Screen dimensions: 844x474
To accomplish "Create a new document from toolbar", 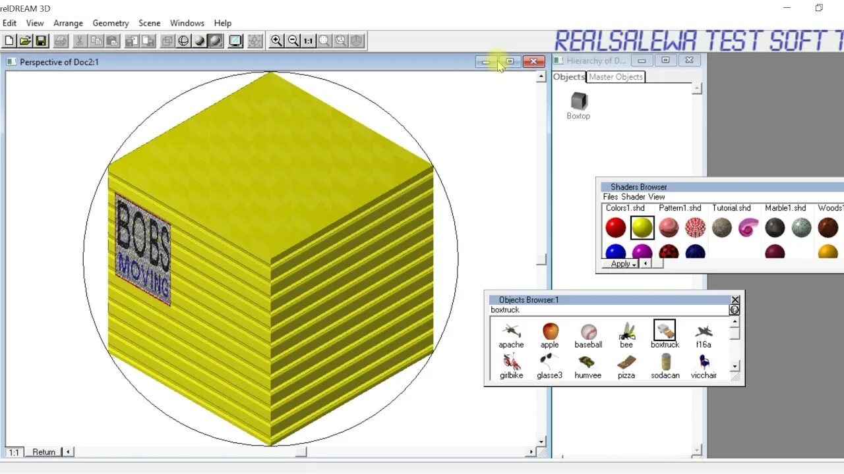I will point(9,41).
